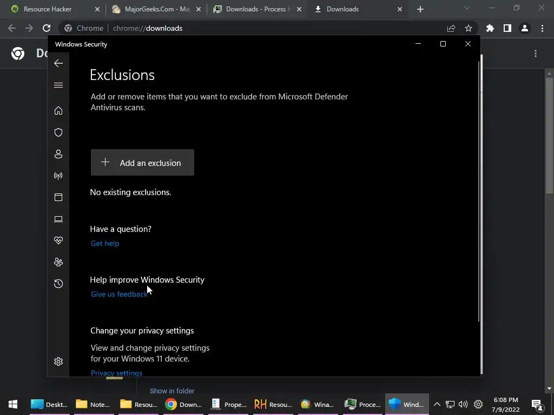Open volume speaker icon in tray
Viewport: 554px width, 415px height.
pos(463,404)
